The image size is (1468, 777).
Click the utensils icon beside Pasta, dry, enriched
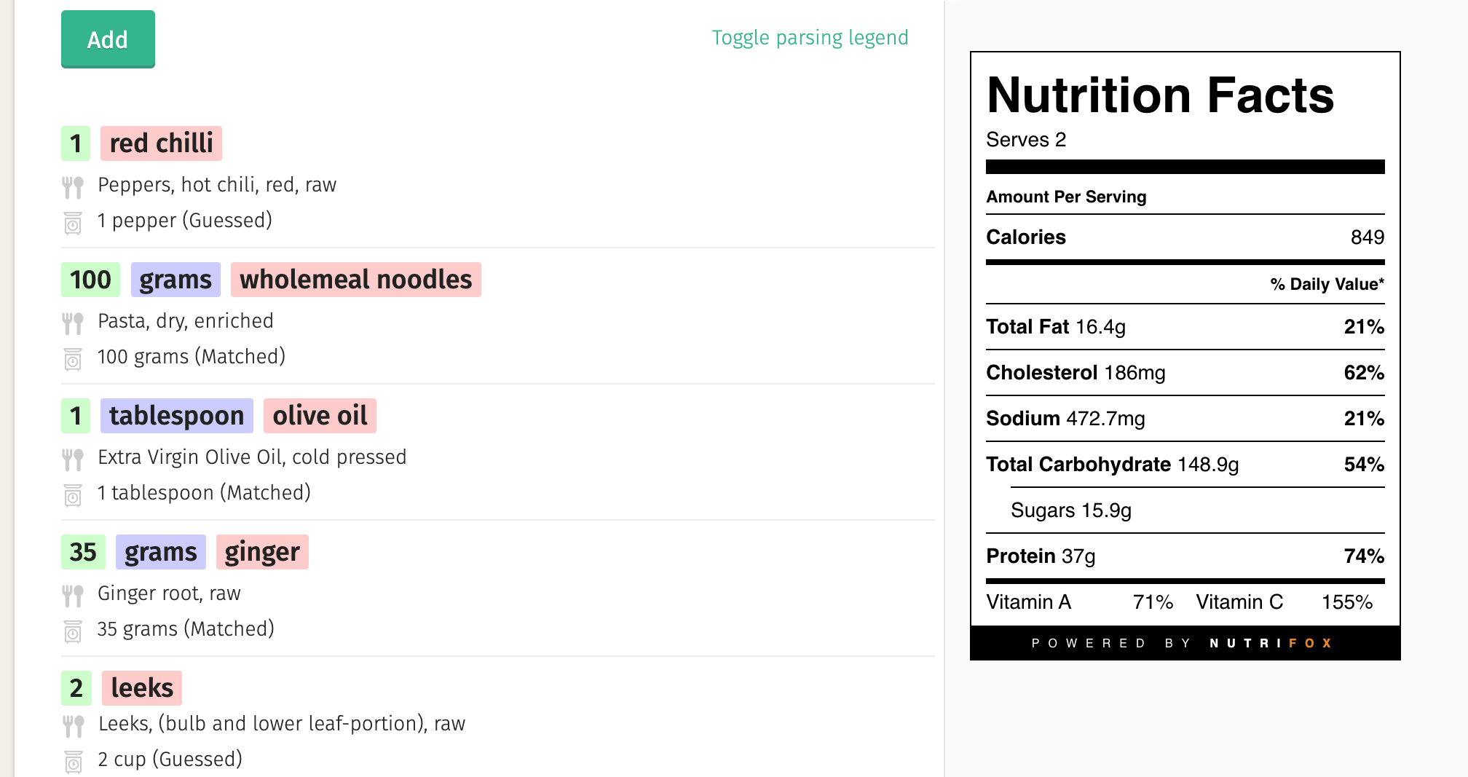73,322
